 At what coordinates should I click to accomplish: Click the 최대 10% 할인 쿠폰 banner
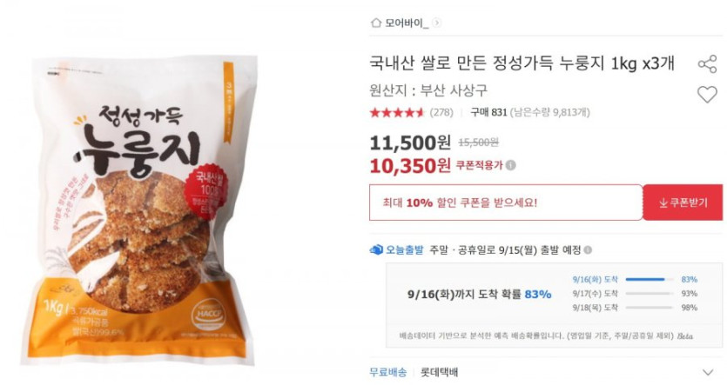(x=506, y=202)
